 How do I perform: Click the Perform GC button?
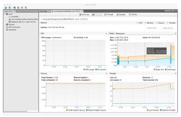coord(152,28)
